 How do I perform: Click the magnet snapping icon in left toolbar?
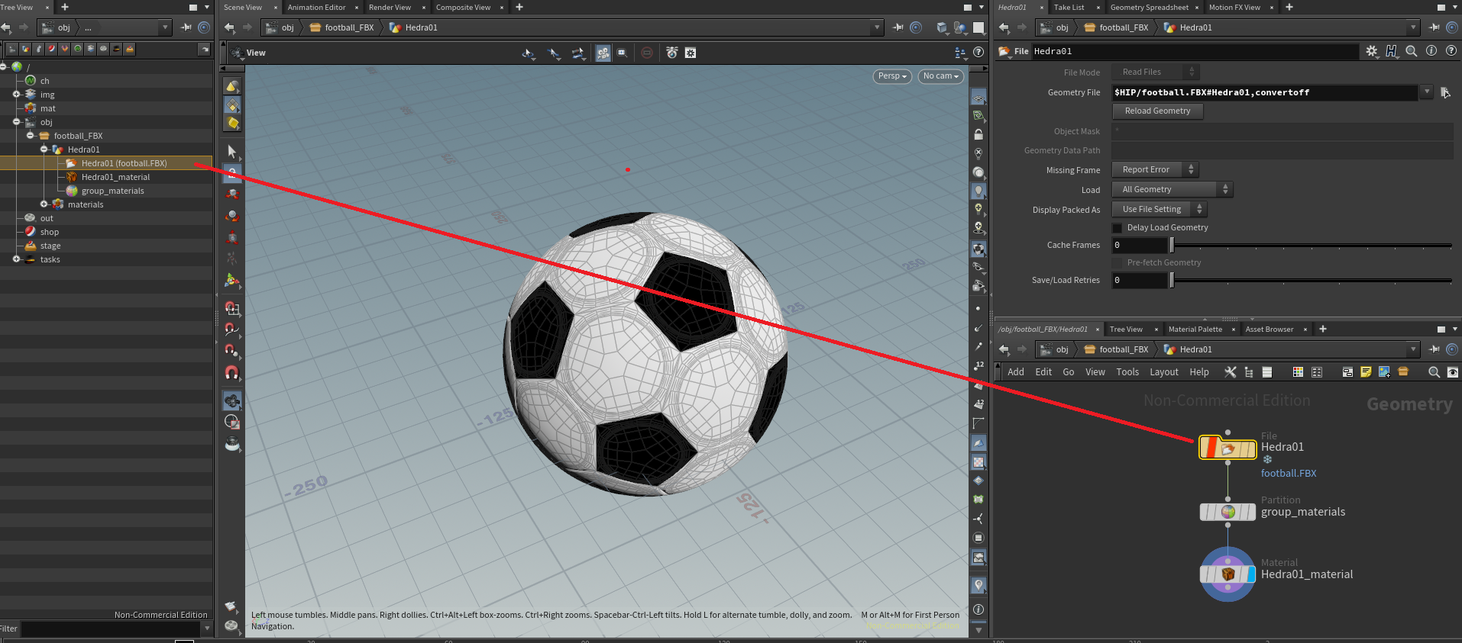(232, 373)
